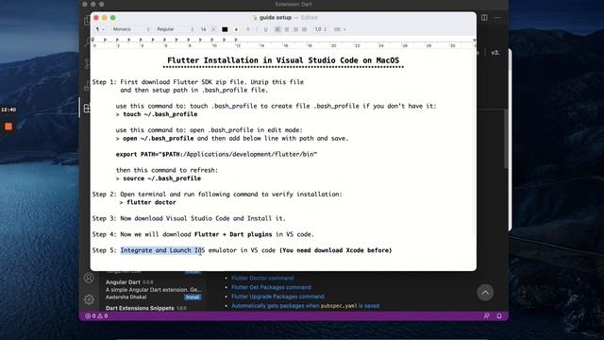Screen dimensions: 604x340
Task: Click the guide setup document proxy icon
Action: pos(255,18)
